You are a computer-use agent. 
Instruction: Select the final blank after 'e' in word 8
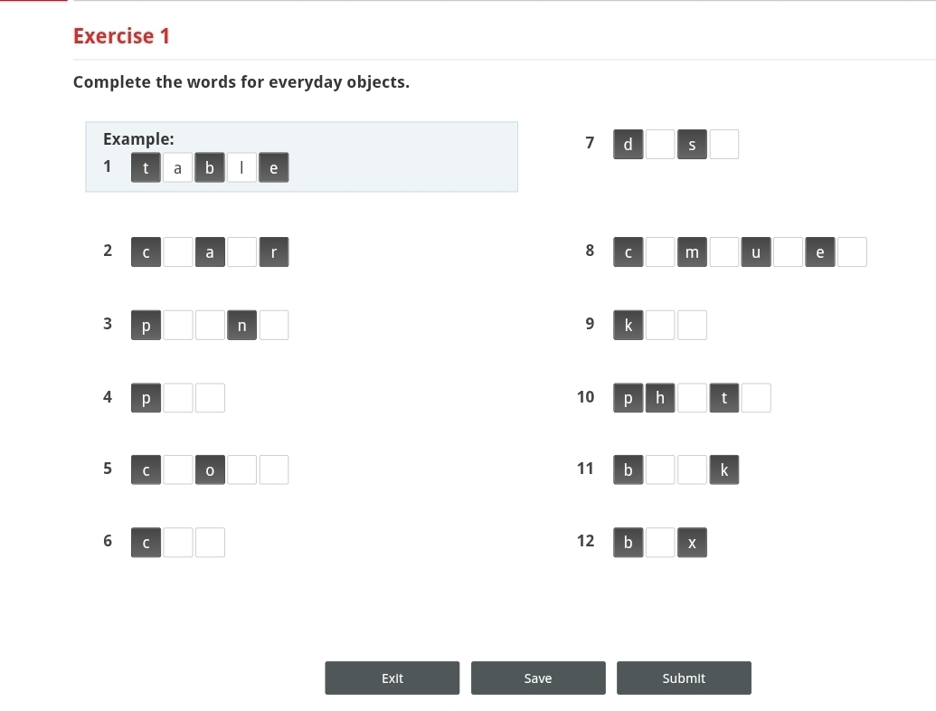pyautogui.click(x=852, y=251)
